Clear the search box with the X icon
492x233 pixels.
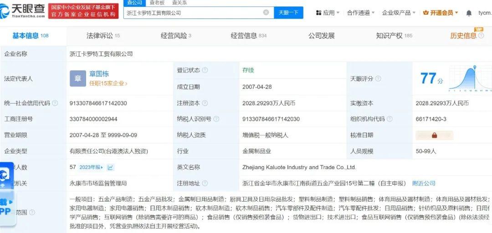[x=266, y=13]
